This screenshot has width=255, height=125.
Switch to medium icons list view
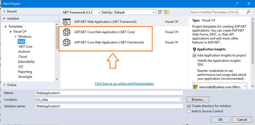(x=167, y=12)
